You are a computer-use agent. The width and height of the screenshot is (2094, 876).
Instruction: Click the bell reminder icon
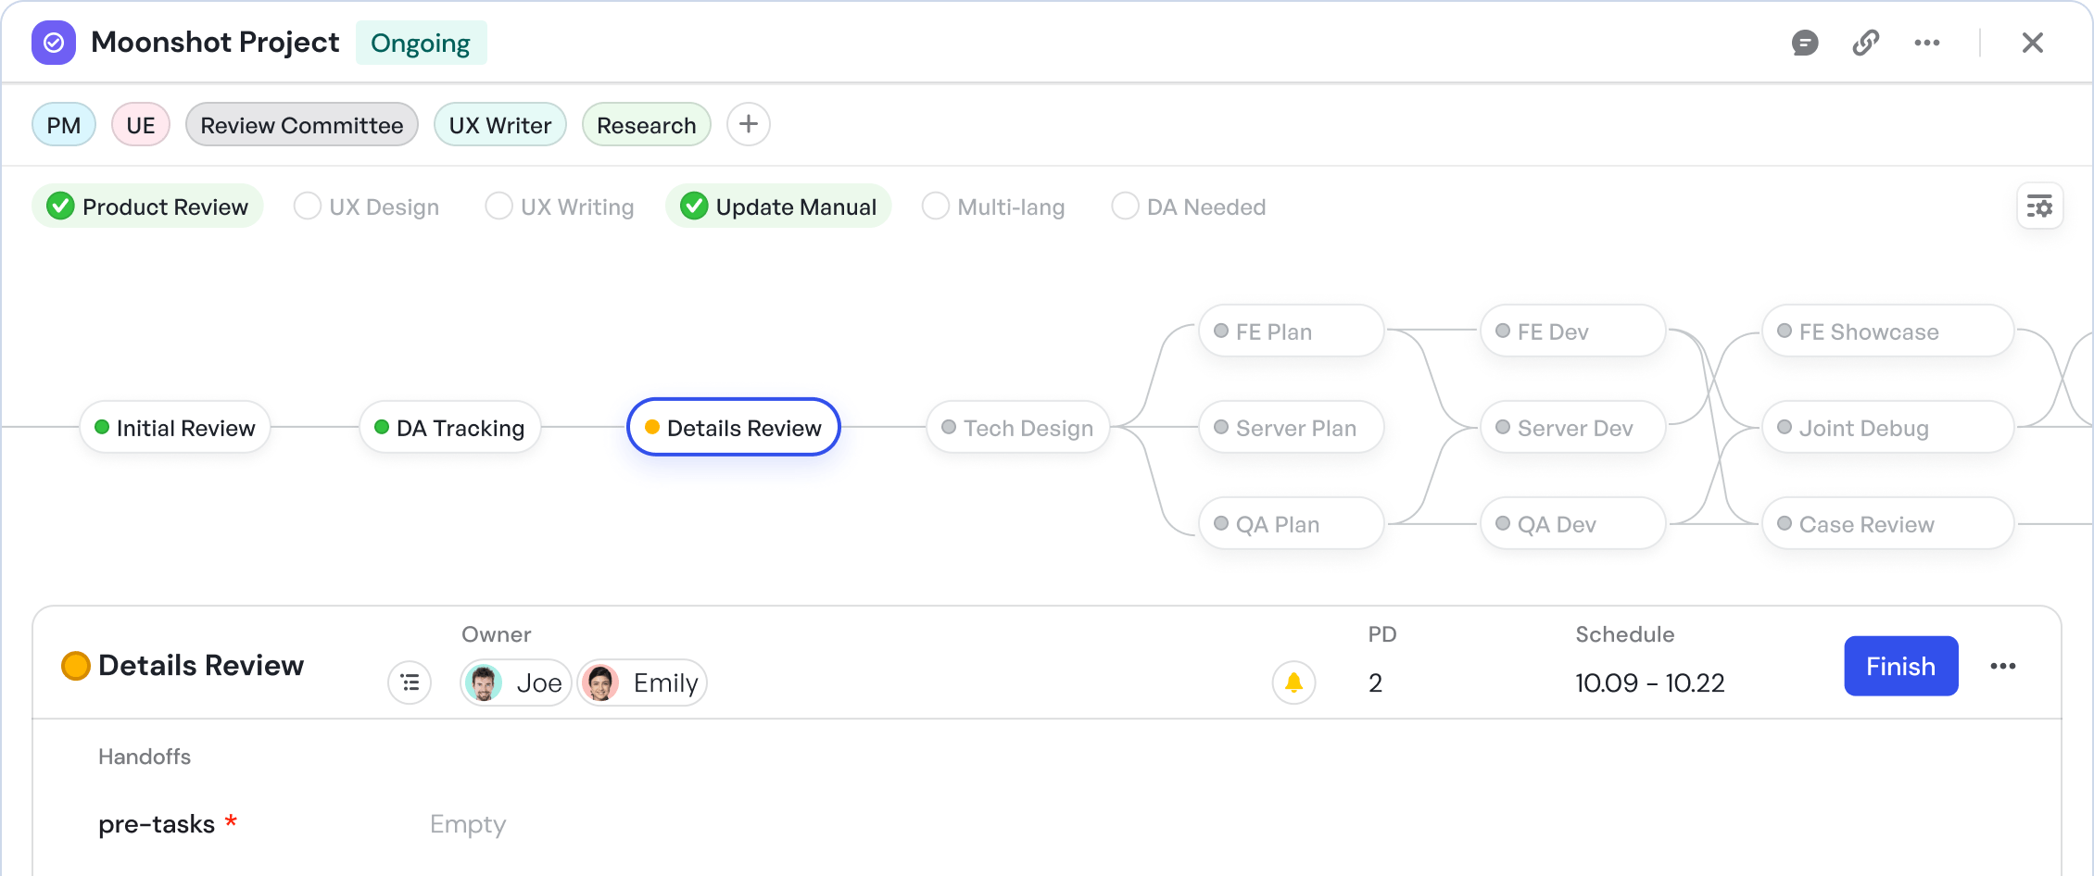point(1293,683)
